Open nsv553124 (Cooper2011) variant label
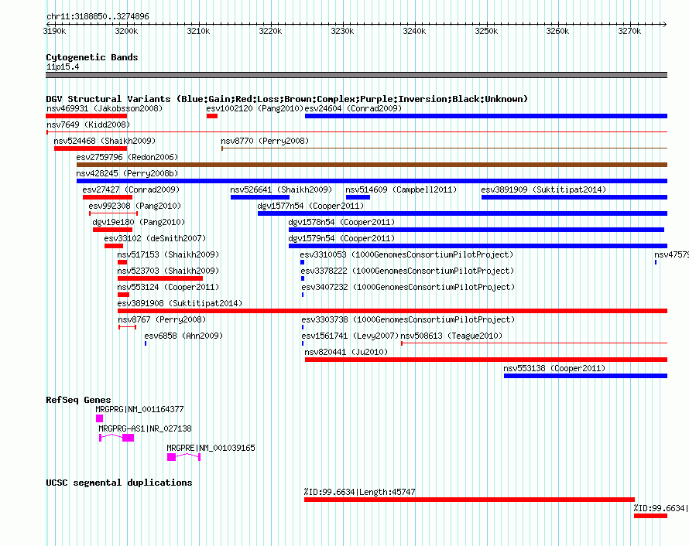 pos(168,287)
